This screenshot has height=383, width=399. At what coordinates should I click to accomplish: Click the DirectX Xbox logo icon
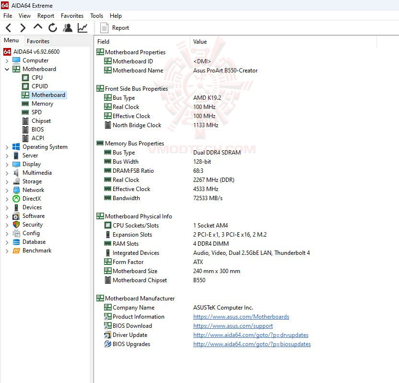(16, 199)
